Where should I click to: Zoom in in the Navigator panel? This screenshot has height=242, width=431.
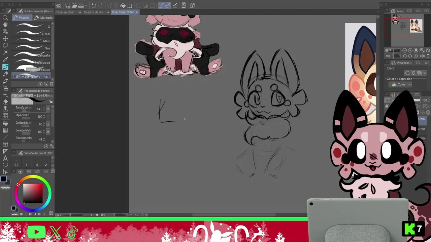(410, 50)
